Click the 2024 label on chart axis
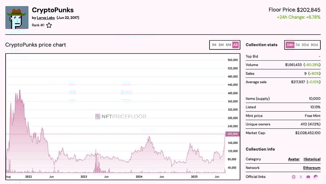Screen dimensions: 326x184 pos(139,177)
